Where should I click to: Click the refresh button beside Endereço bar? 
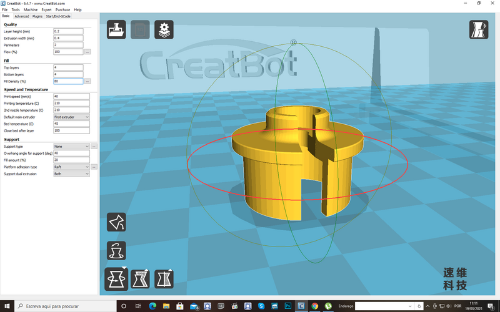click(419, 306)
